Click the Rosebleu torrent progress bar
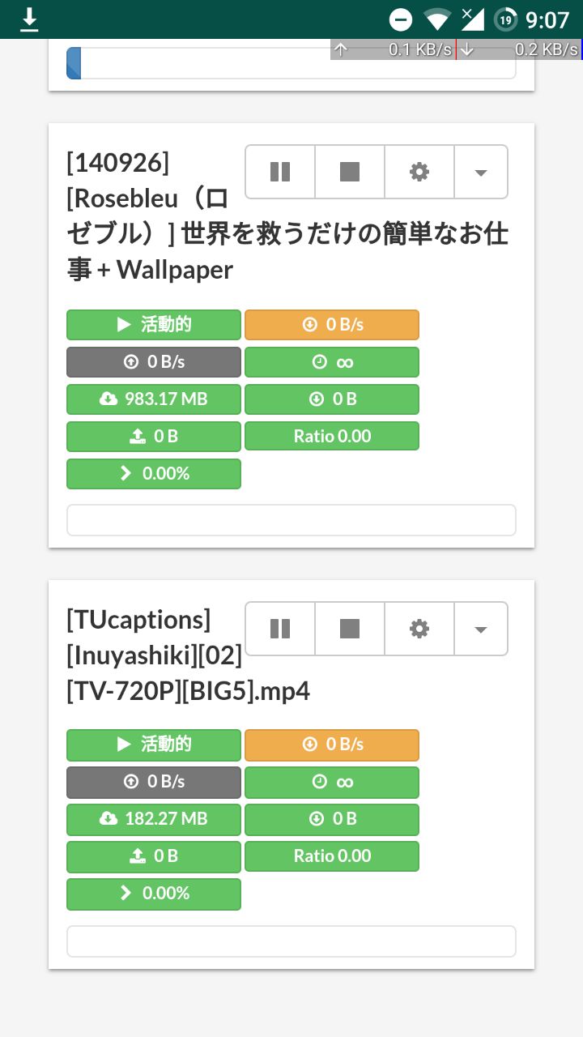 tap(291, 520)
